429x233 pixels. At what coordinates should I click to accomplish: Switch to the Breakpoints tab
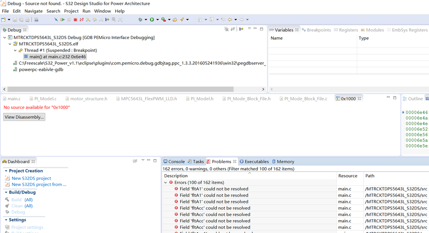pyautogui.click(x=316, y=30)
